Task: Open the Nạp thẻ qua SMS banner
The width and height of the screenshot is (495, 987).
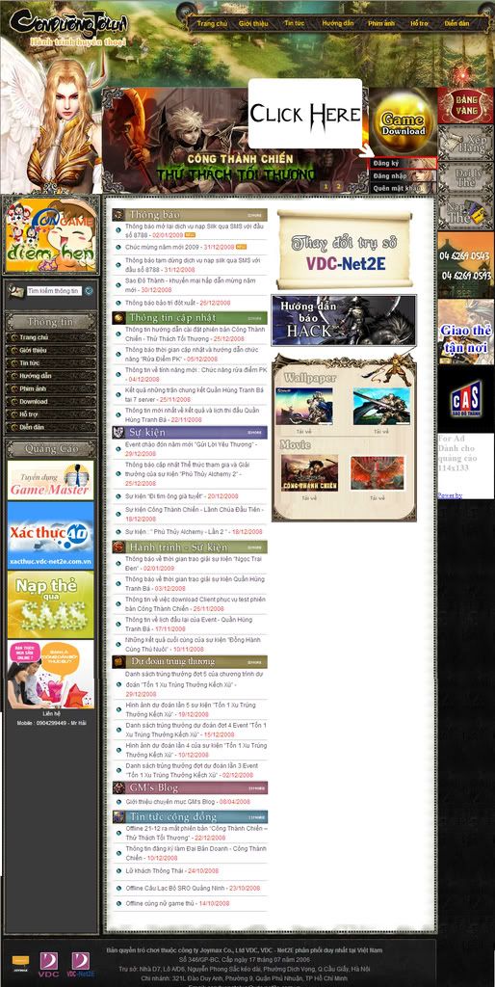Action: coord(50,604)
